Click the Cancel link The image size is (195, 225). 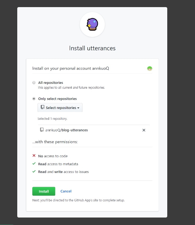click(66, 191)
